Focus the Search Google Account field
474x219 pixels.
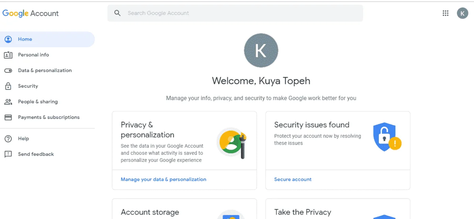coord(235,13)
